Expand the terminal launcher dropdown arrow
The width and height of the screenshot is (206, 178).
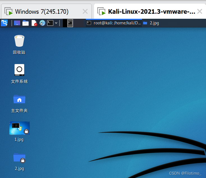click(x=56, y=23)
